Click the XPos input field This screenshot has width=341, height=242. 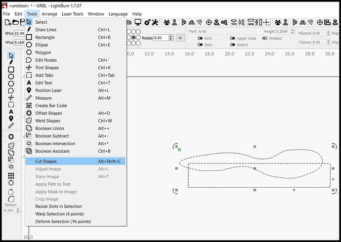pos(20,33)
